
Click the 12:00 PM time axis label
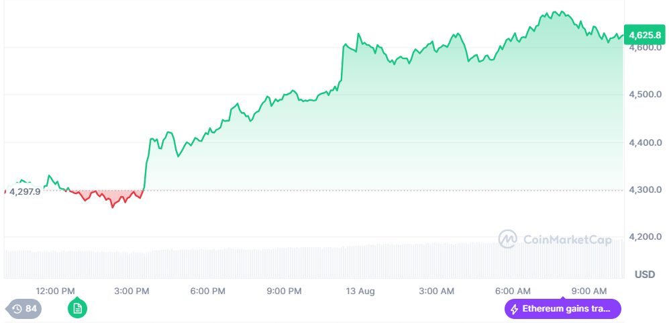pos(56,291)
